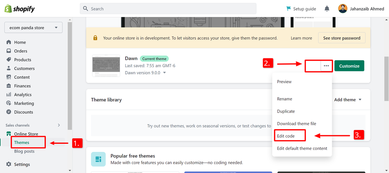Open Customers in sidebar
389x173 pixels.
click(x=24, y=68)
